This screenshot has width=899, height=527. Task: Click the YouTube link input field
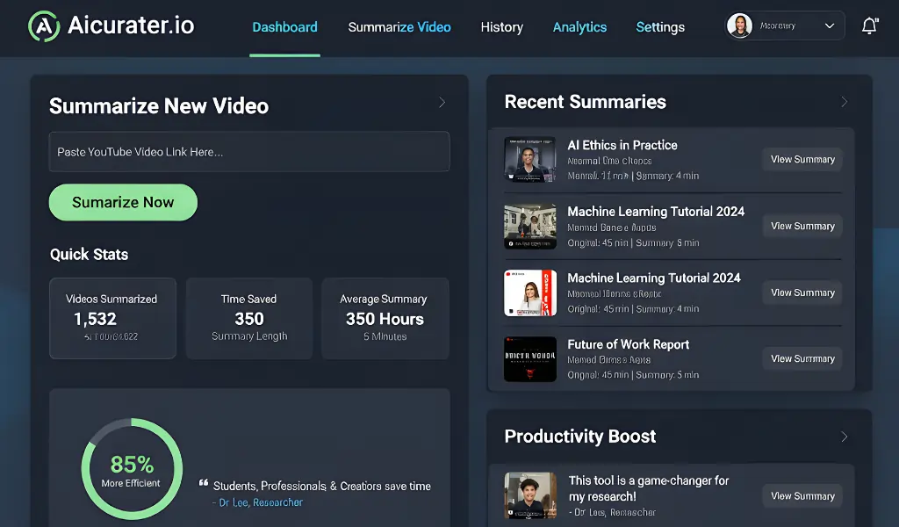point(248,151)
